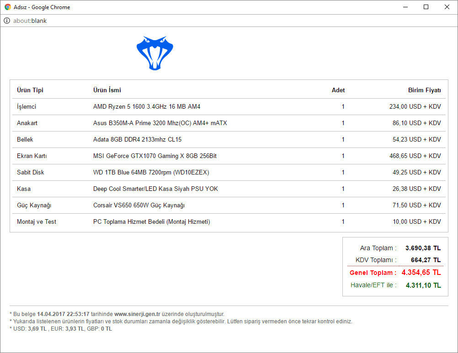Click the blue snake logo image
This screenshot has height=353, width=458.
click(x=155, y=53)
